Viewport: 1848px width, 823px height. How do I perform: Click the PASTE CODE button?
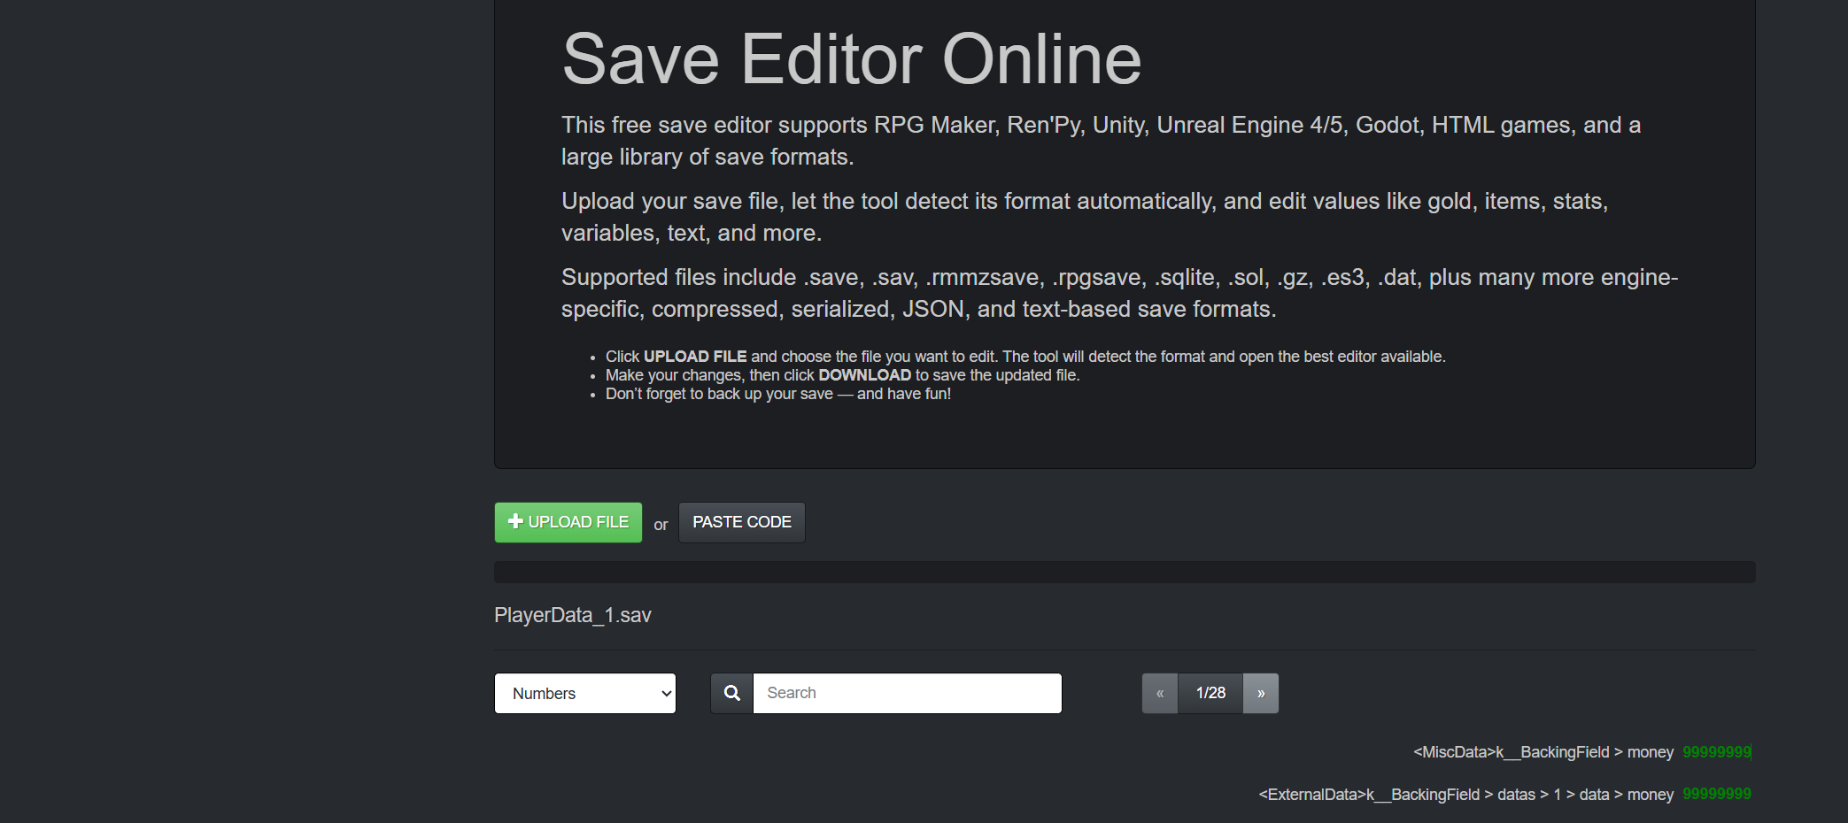click(x=741, y=522)
